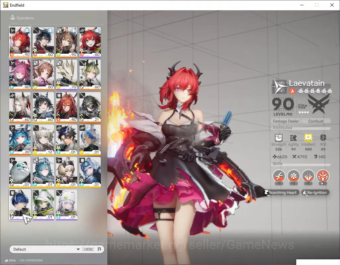Click the Heat element flame icon beside Laevatain
The height and width of the screenshot is (265, 340).
[x=292, y=91]
